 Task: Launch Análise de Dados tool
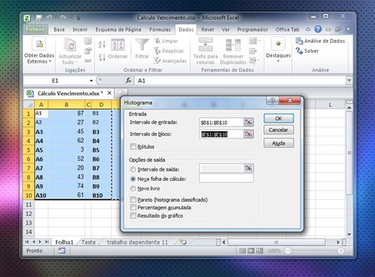[x=320, y=41]
